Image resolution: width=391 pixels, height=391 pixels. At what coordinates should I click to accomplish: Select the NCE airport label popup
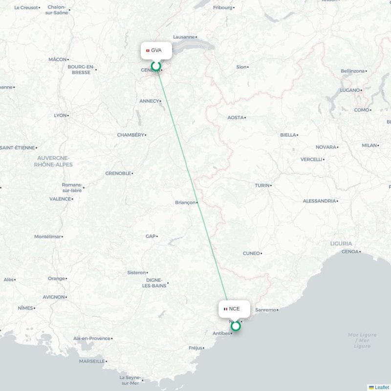pyautogui.click(x=234, y=309)
